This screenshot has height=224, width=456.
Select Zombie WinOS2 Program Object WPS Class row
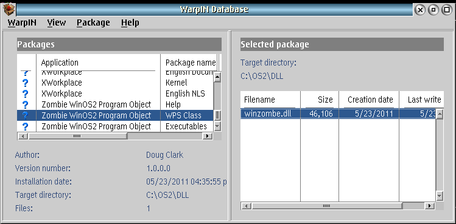coord(115,115)
